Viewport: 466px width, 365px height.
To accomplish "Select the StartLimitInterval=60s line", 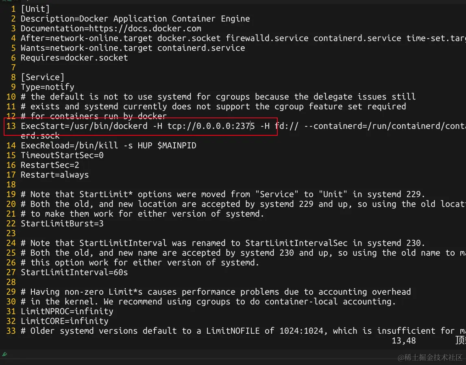I will (74, 272).
